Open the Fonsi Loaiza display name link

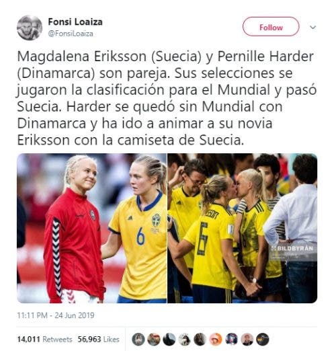click(75, 22)
